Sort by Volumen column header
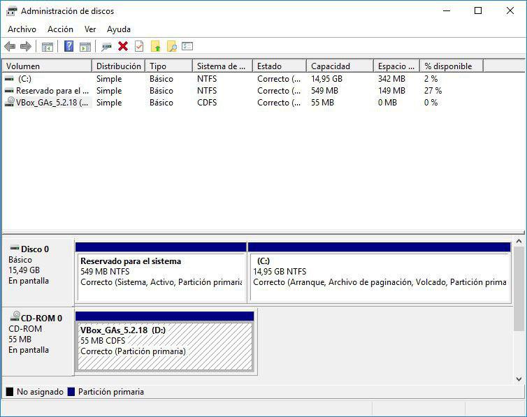The height and width of the screenshot is (417, 527). pos(46,66)
